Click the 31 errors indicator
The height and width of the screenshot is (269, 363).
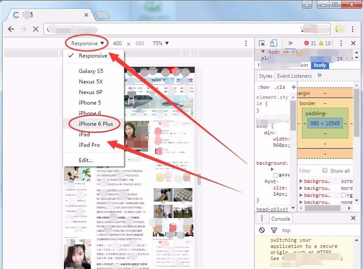[310, 43]
